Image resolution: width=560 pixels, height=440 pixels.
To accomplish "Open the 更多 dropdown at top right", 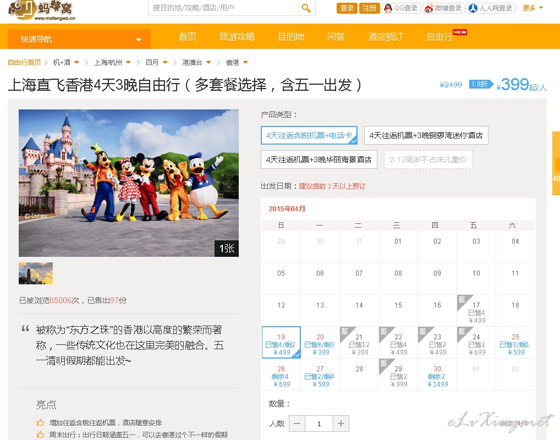I will point(533,8).
